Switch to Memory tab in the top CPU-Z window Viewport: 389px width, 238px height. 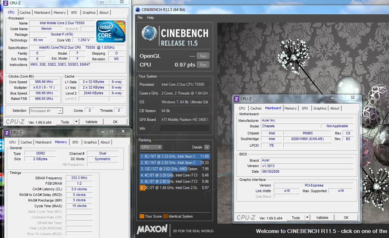point(60,13)
